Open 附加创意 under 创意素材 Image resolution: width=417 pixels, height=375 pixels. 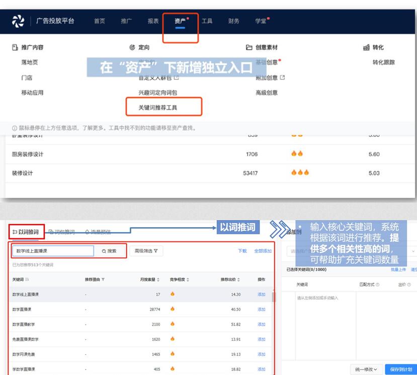click(267, 77)
